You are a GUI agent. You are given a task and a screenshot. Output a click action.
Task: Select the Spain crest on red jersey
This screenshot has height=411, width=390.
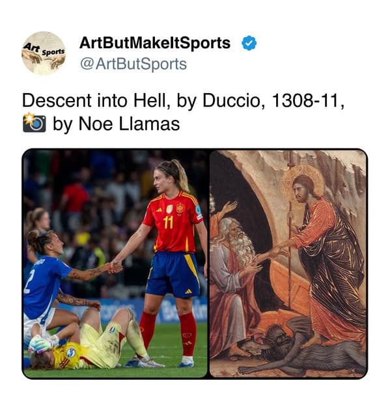click(x=180, y=208)
